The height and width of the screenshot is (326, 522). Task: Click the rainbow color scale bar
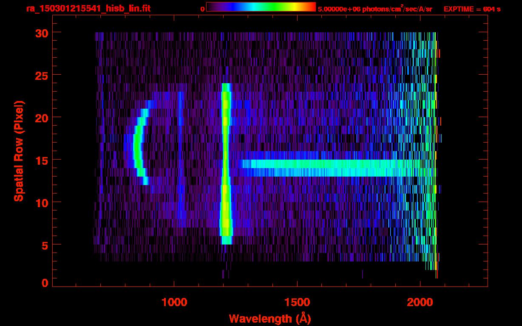pos(261,7)
